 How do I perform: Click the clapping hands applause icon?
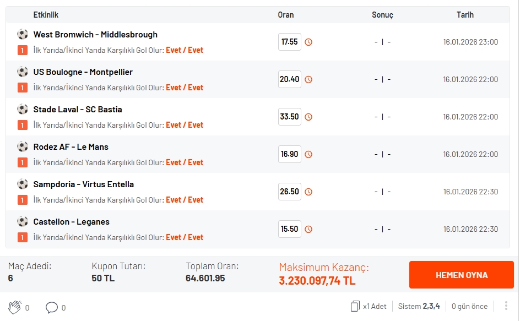click(x=15, y=307)
